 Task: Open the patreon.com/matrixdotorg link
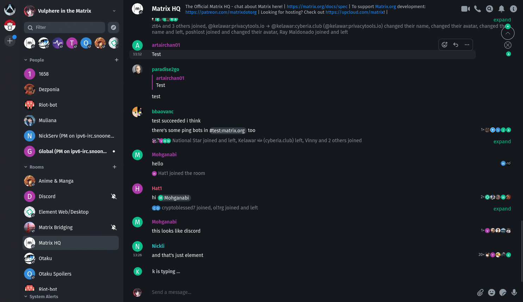click(x=221, y=12)
